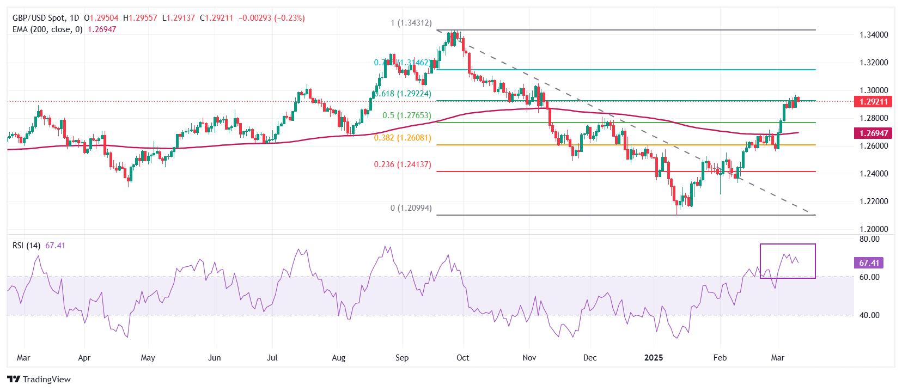Select the Jun label on the time axis

215,358
